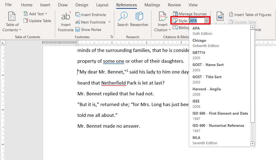This screenshot has height=160, width=276.
Task: Select ISO 690 - Numerical Reference
Action: [220, 128]
